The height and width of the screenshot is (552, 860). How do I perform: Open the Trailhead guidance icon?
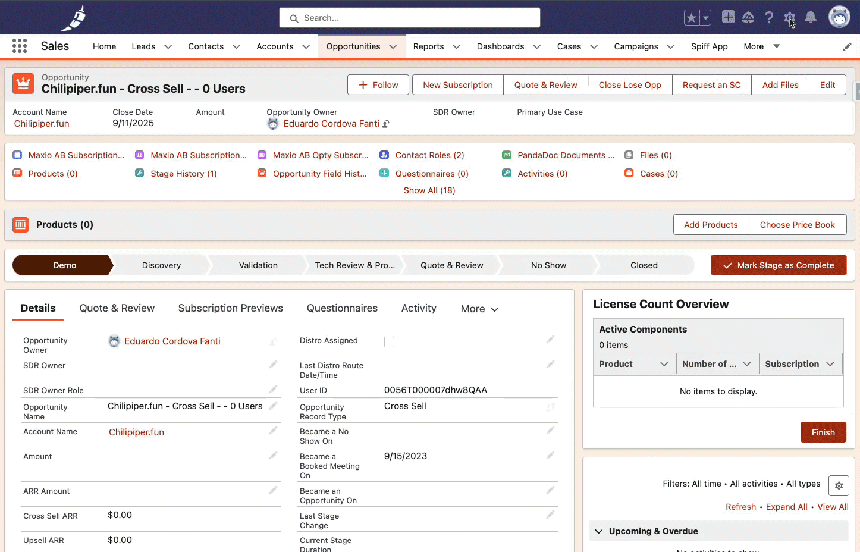click(x=748, y=18)
